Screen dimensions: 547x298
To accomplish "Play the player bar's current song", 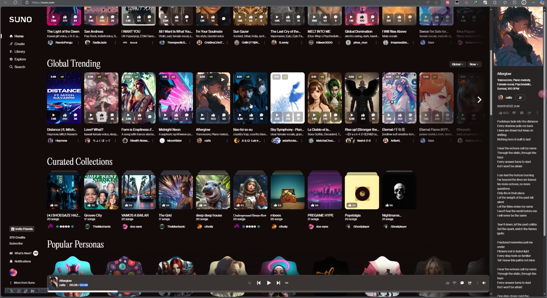I will (269, 283).
